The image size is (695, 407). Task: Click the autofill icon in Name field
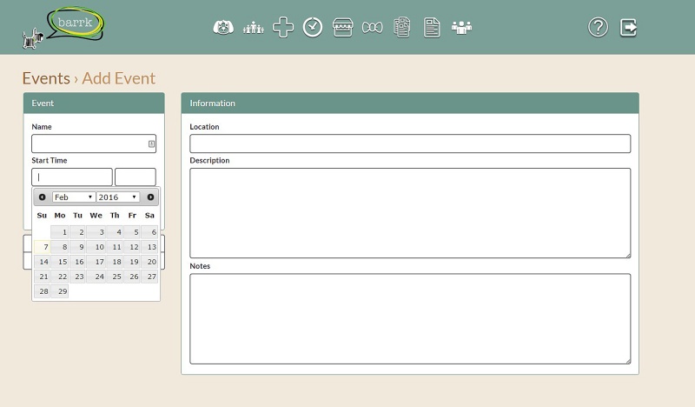click(151, 143)
